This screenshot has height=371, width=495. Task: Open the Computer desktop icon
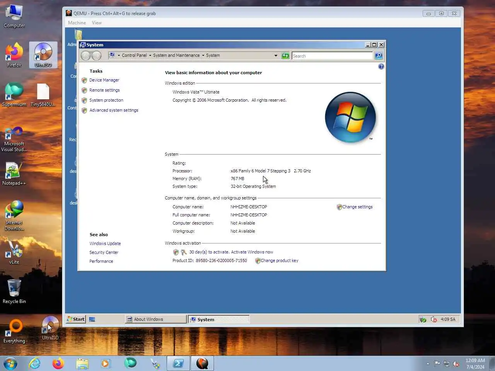[14, 16]
